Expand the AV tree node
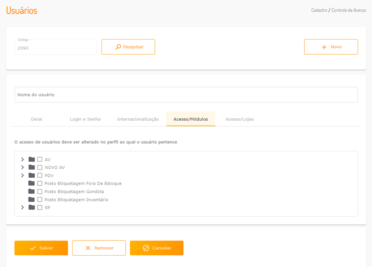Screen dimensions: 372x267 [x=22, y=159]
